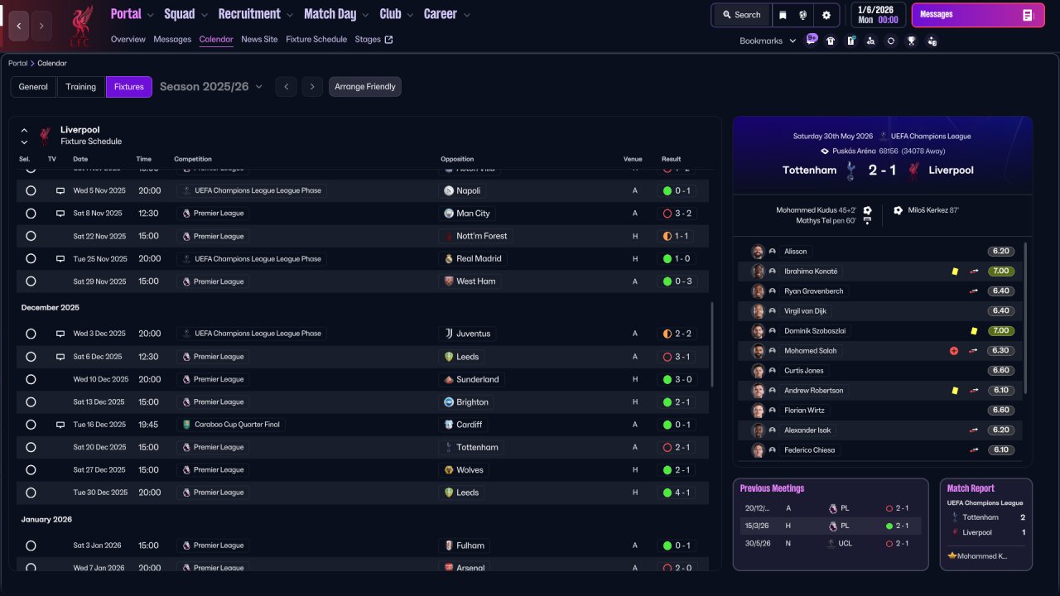Screen dimensions: 1060x596
Task: Click the date and time display 1/6/2026
Action: click(878, 15)
